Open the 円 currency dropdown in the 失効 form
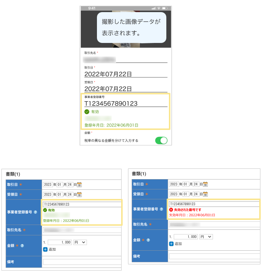 click(206, 237)
